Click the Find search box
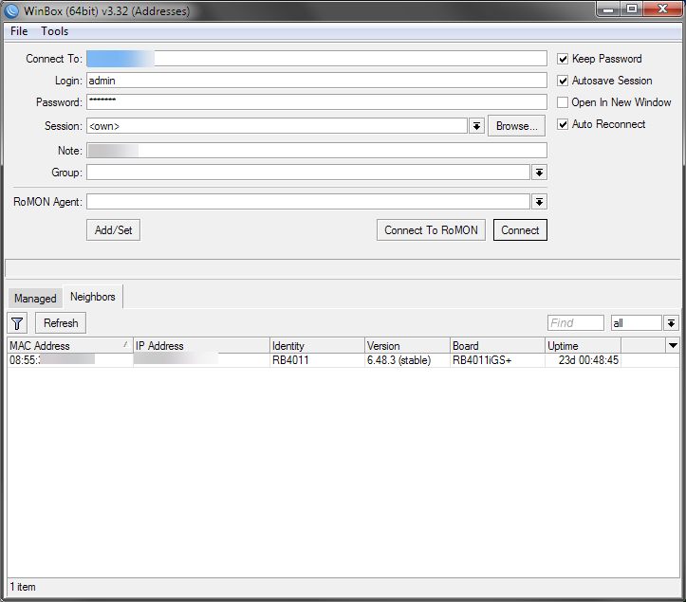 pos(575,323)
